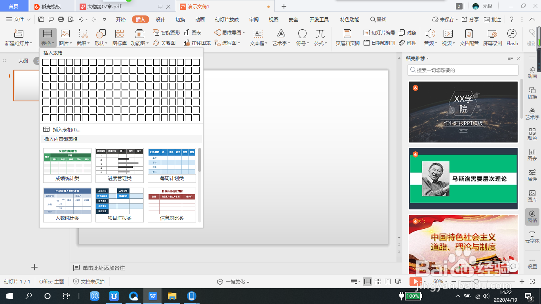Choose the 人数统计类 table template

(67, 205)
